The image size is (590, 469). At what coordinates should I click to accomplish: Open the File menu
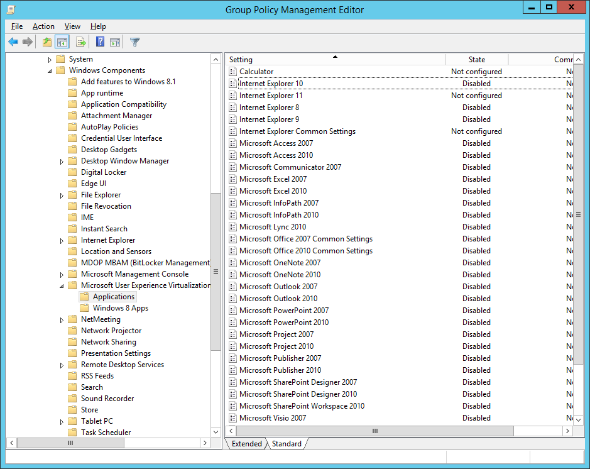[17, 26]
